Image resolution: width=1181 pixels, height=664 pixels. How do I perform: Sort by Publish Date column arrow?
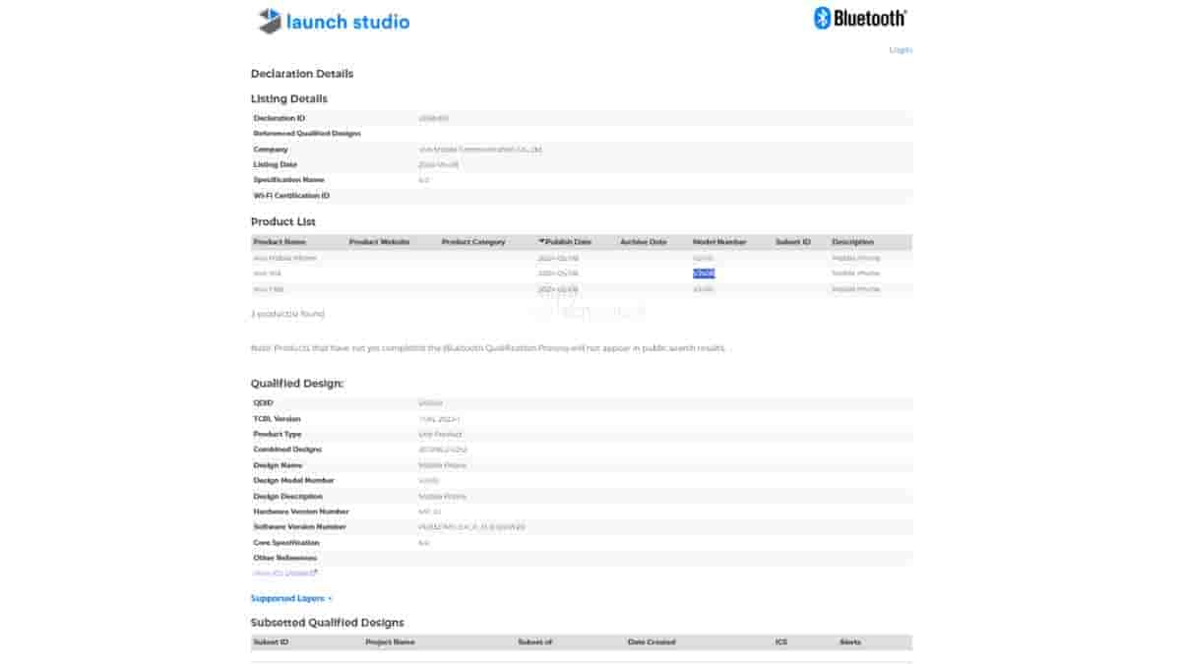tap(541, 242)
